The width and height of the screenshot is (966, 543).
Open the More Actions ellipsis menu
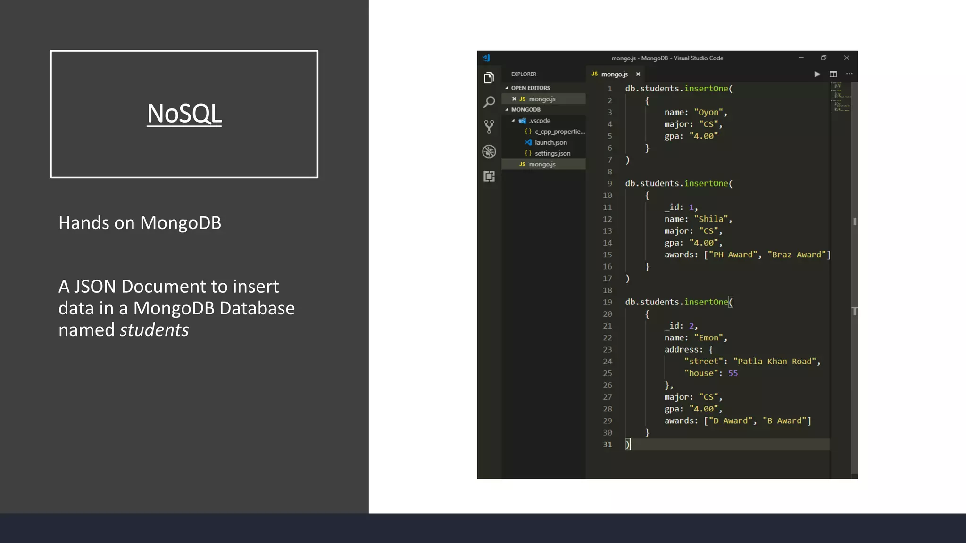point(849,74)
